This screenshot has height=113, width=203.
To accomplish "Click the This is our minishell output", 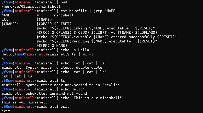I will tap(24, 102).
